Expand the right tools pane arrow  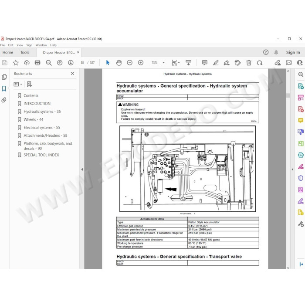click(301, 264)
